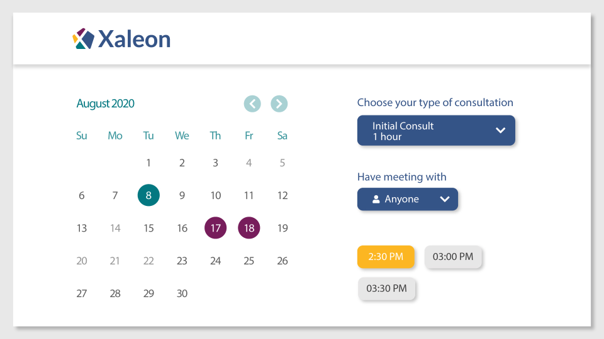
Task: Pick the 03:30 PM time slot
Action: tap(386, 289)
